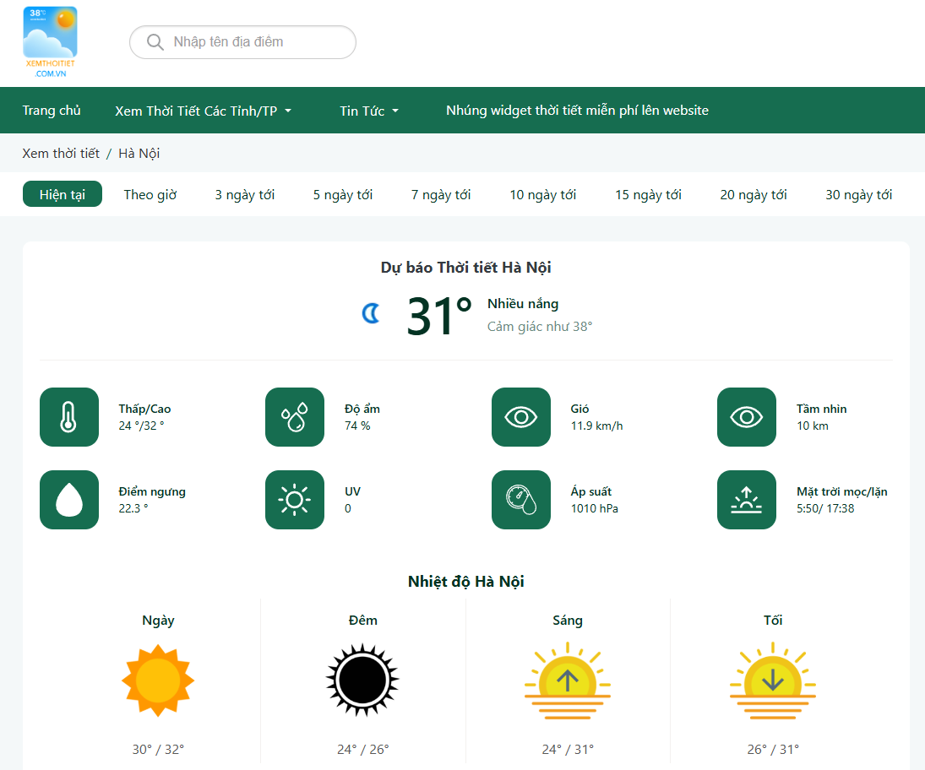Click the sunrise/sunset Mặt trời mọc/lặn icon
The width and height of the screenshot is (925, 770).
click(x=747, y=500)
